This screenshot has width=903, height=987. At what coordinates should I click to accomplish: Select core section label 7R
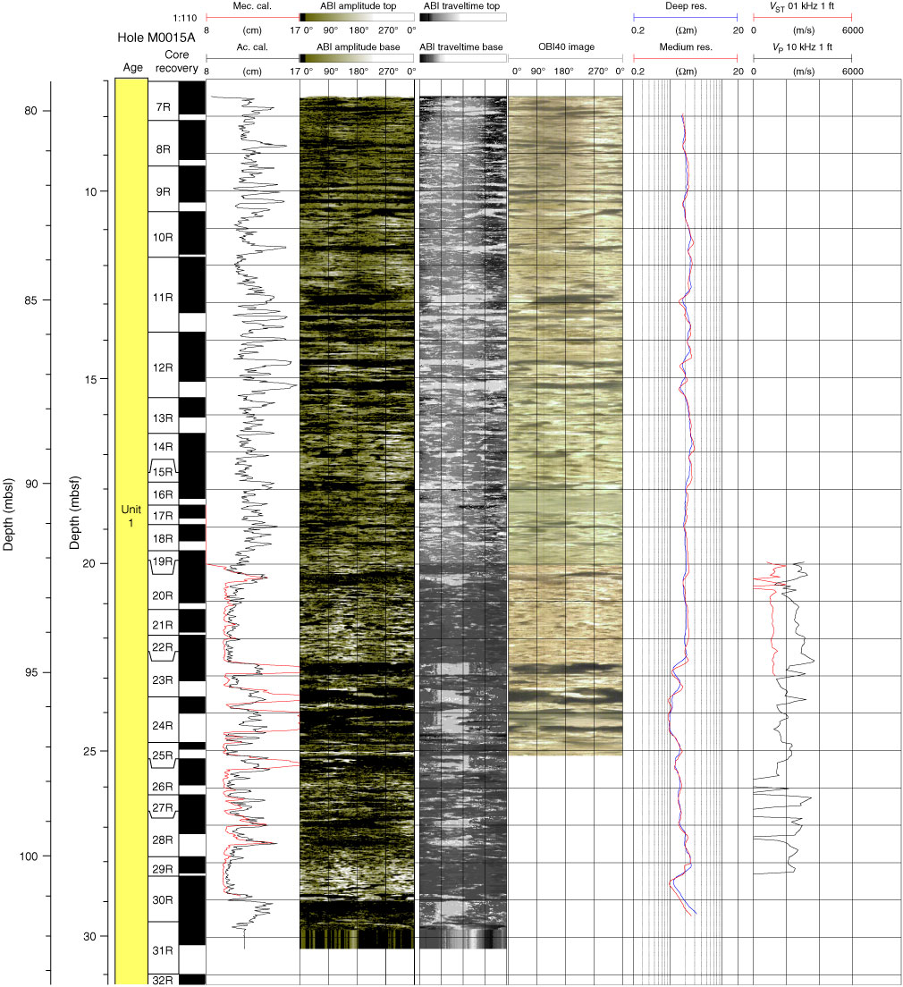pos(163,107)
